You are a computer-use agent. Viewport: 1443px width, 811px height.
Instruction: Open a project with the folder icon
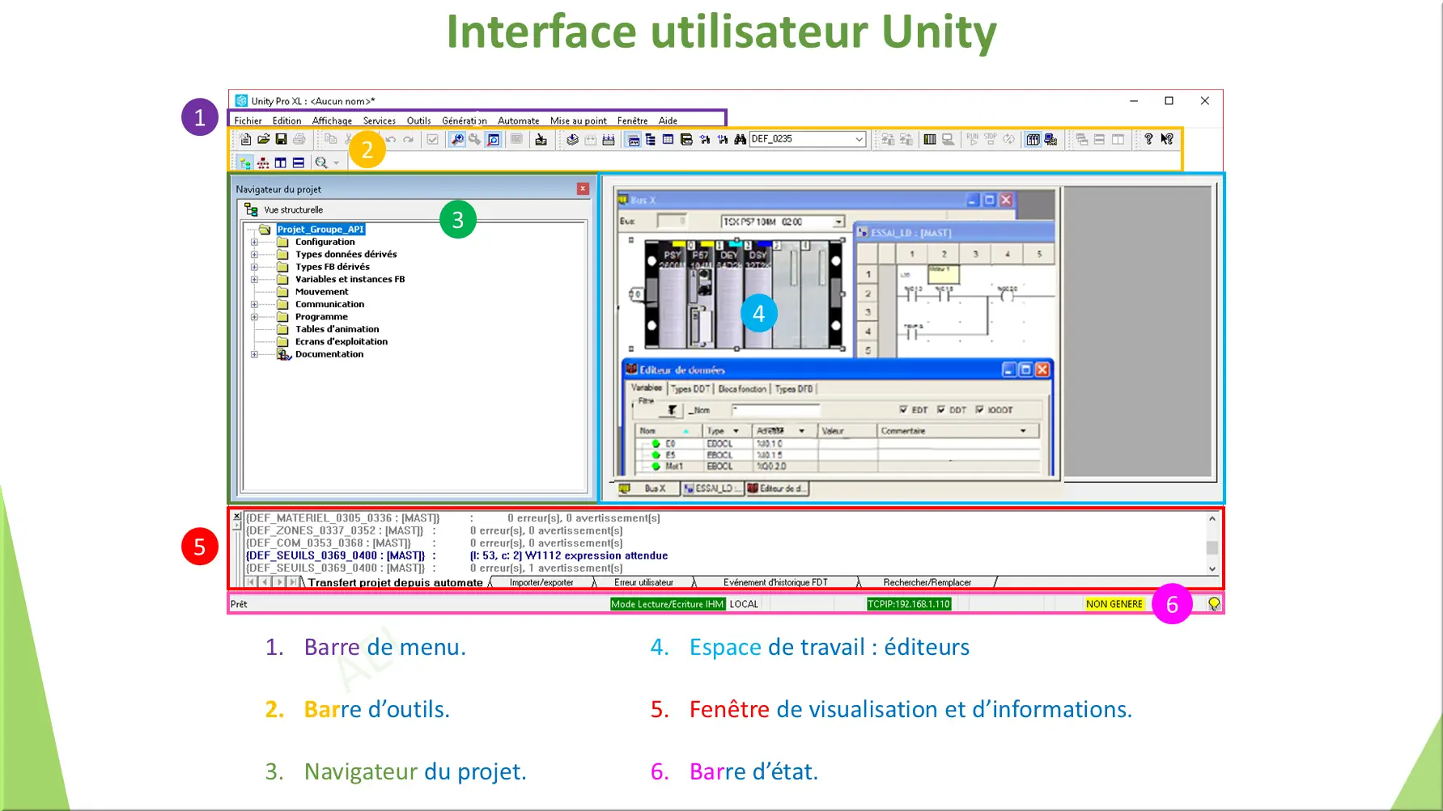[x=264, y=139]
